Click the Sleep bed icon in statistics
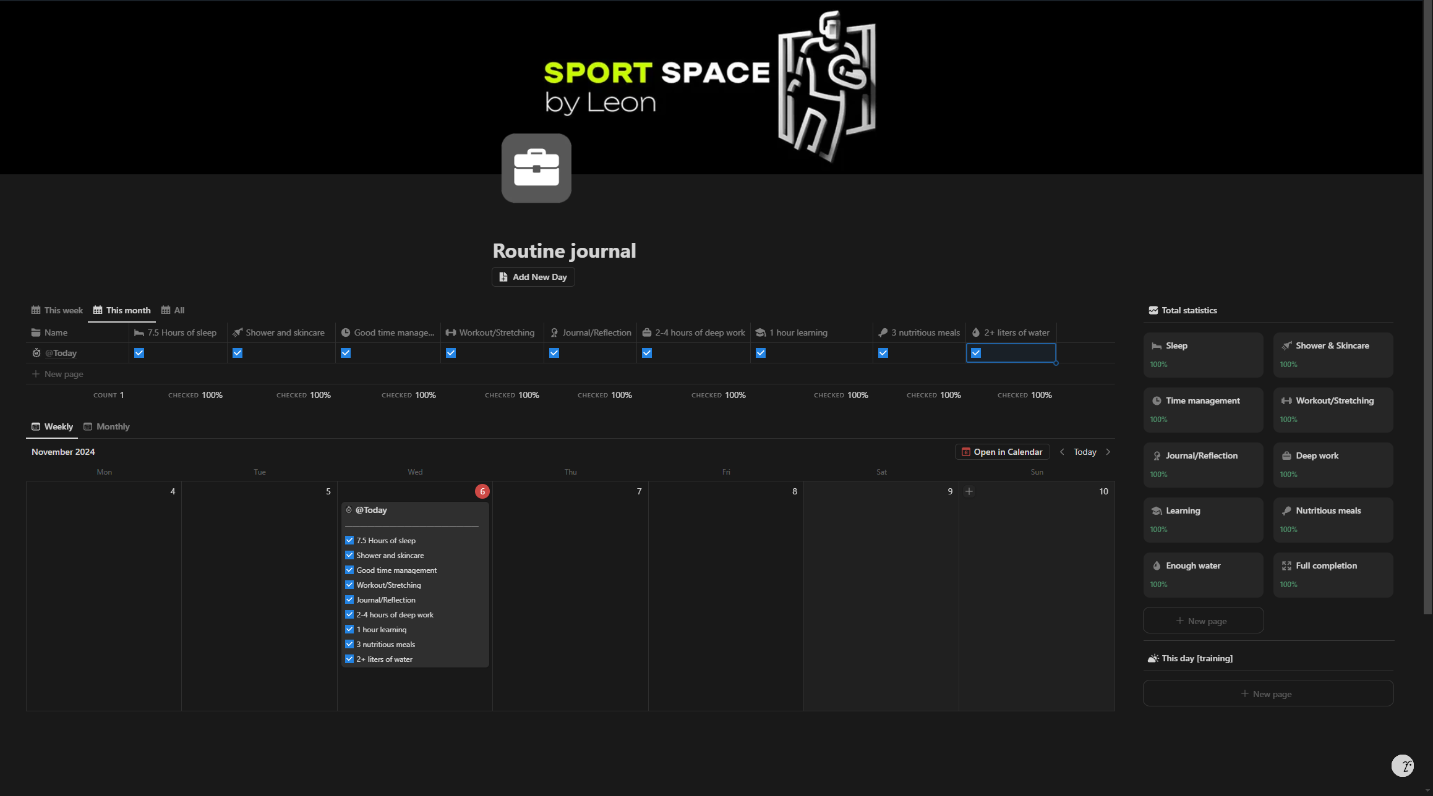Image resolution: width=1433 pixels, height=796 pixels. point(1156,346)
